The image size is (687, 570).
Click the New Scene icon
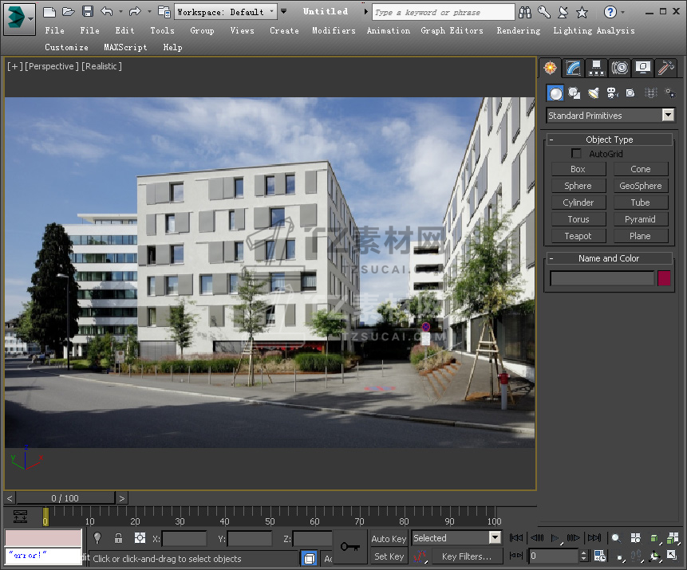(49, 12)
